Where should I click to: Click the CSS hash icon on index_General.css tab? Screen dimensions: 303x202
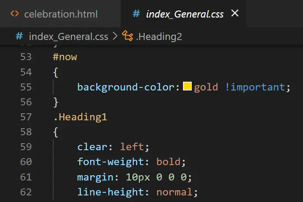(x=136, y=14)
